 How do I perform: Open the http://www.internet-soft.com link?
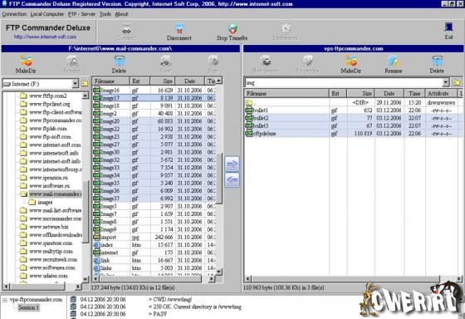coord(45,37)
